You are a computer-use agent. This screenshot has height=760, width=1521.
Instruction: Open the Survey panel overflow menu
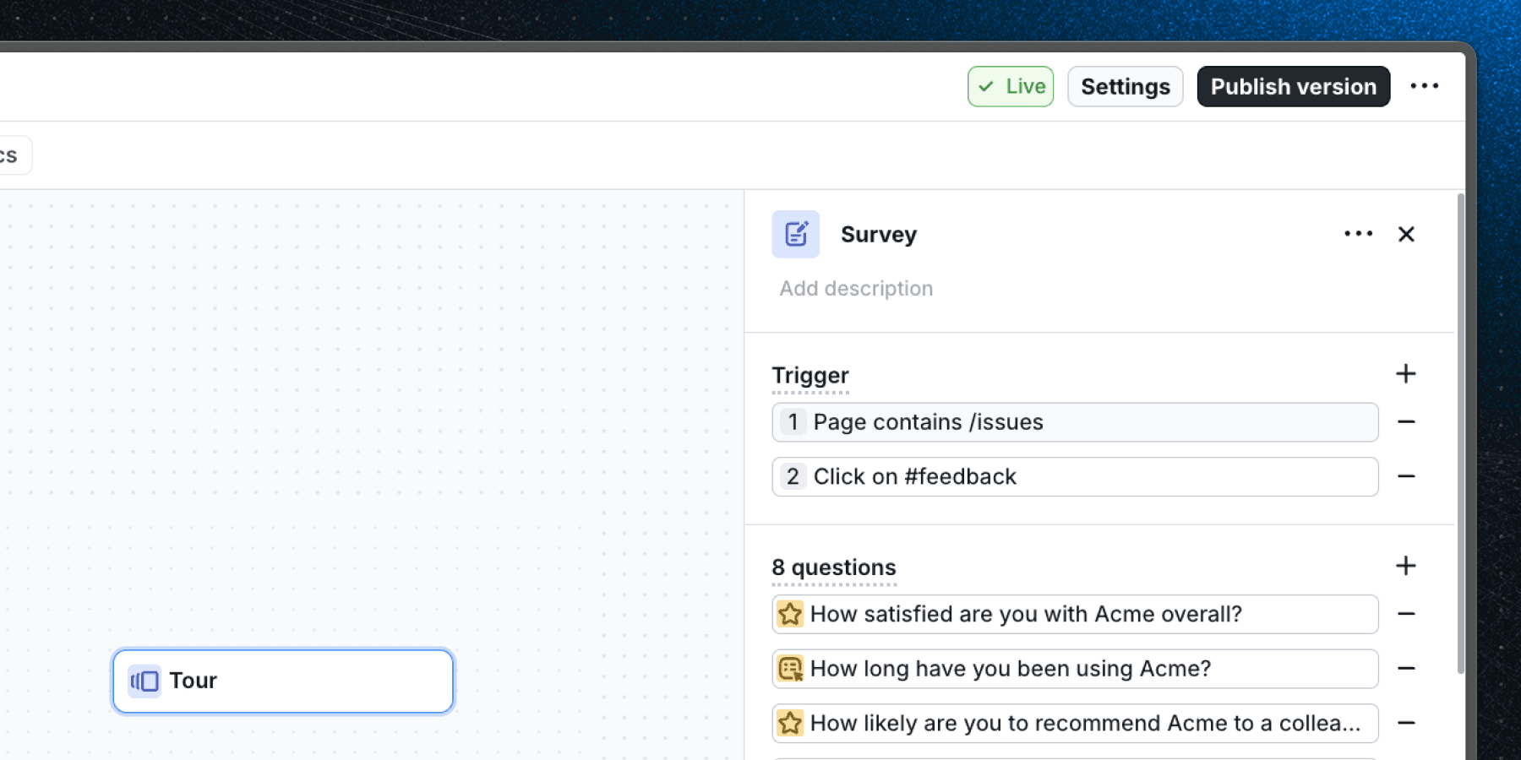[1358, 234]
